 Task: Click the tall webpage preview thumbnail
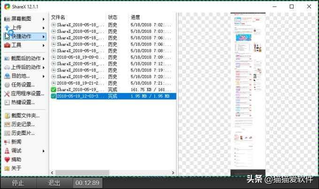pos(248,94)
